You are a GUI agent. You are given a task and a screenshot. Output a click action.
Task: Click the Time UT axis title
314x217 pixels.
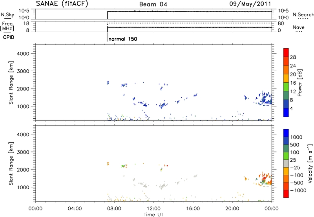[x=153, y=215]
